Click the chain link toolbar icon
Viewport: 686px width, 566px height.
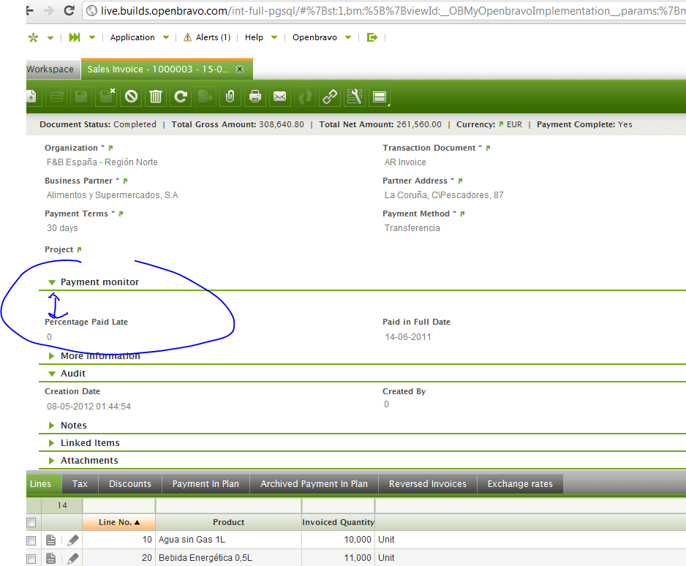tap(330, 96)
